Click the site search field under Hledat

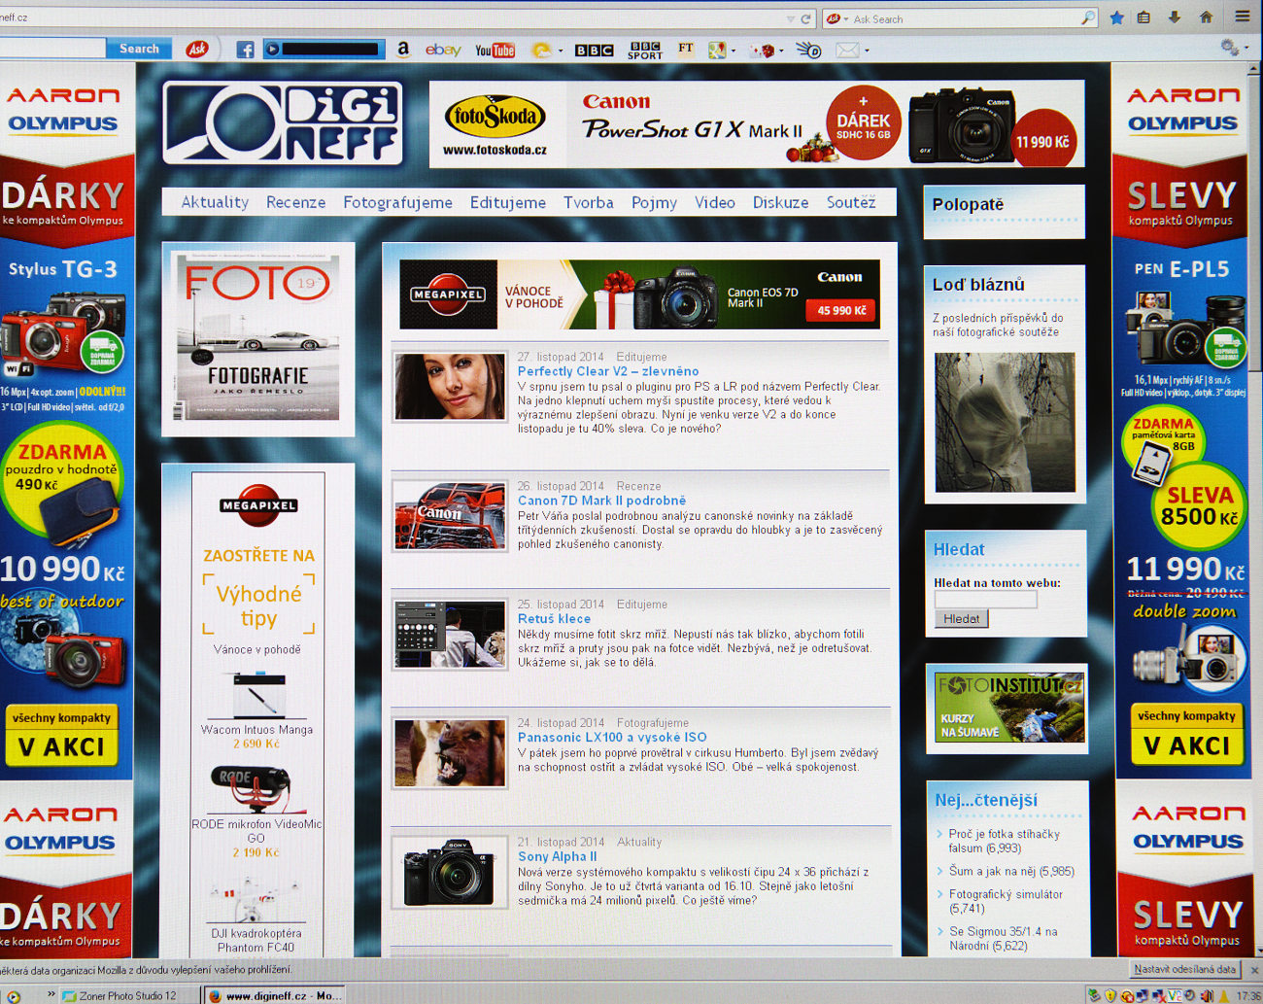pyautogui.click(x=985, y=600)
